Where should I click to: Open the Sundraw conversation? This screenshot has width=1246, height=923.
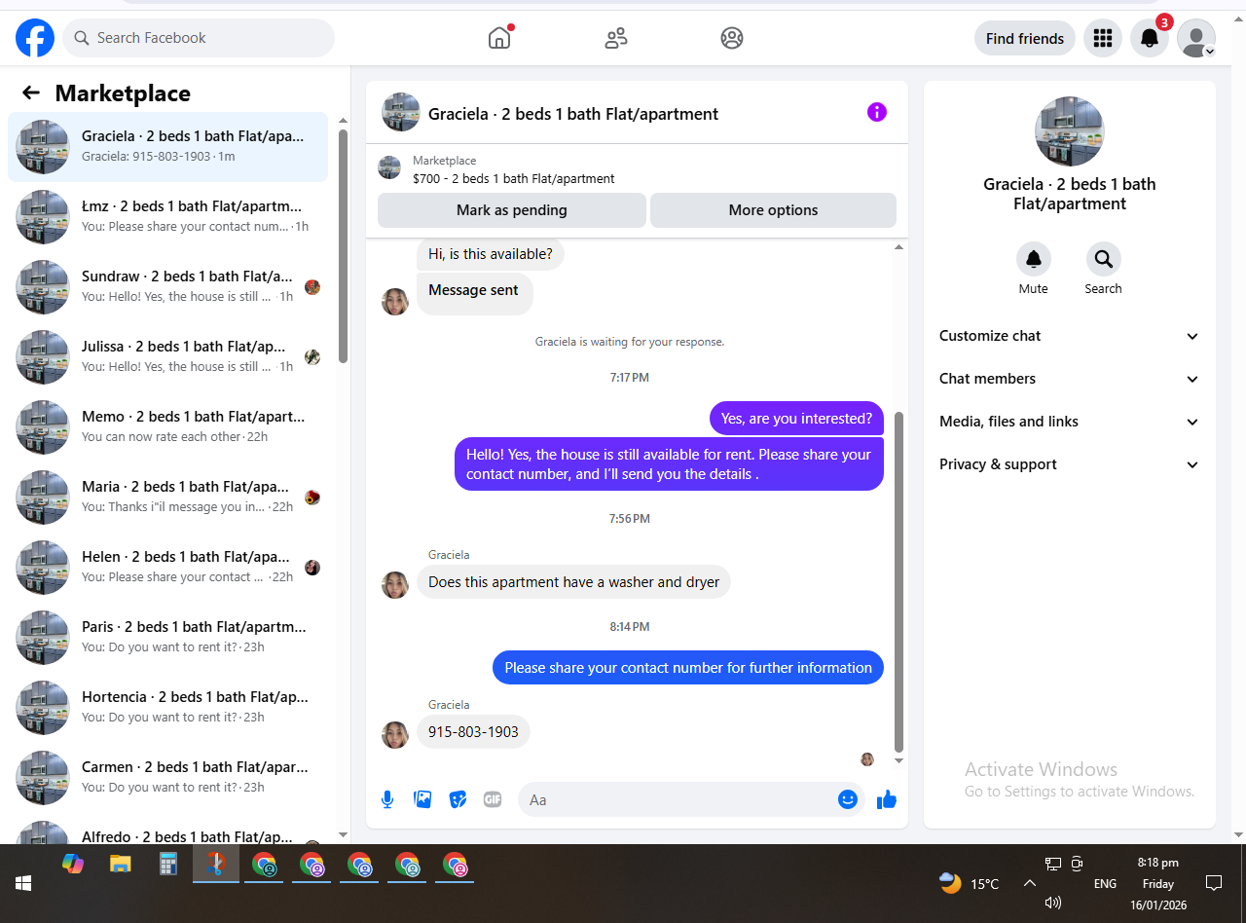pos(167,287)
